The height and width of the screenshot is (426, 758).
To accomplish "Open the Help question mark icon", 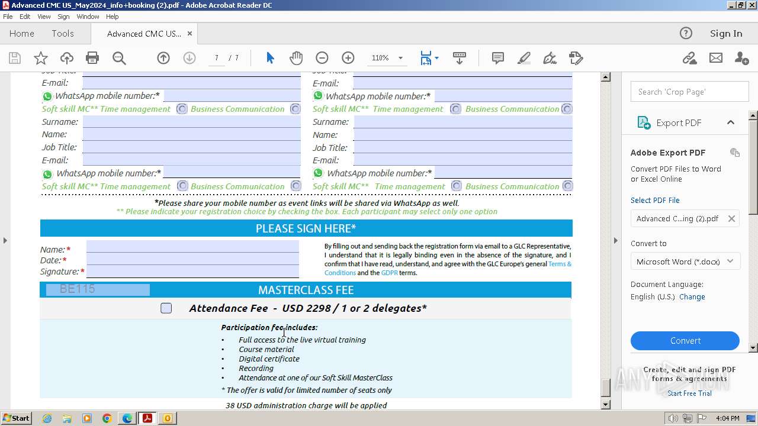I will point(686,33).
